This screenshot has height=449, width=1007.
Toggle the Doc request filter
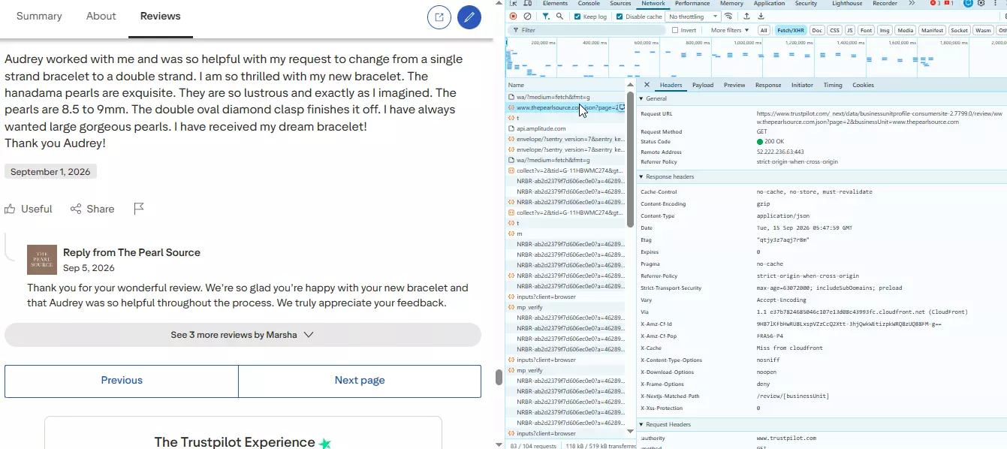pos(816,30)
